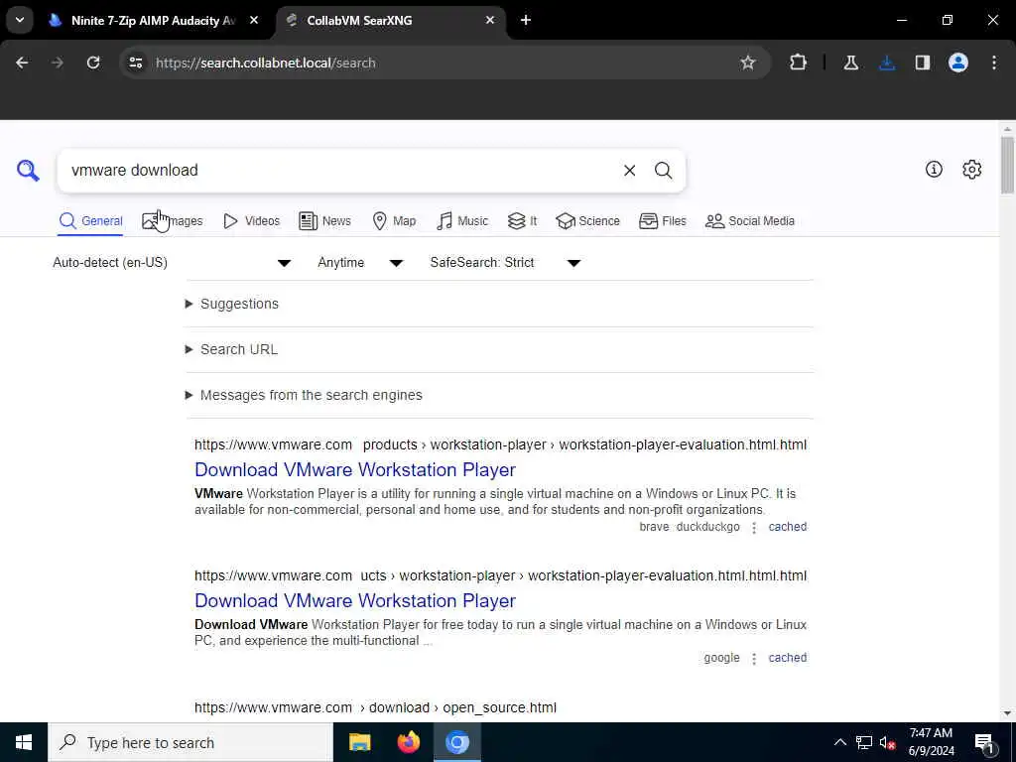
Task: Open File Explorer from taskbar
Action: pos(359,742)
